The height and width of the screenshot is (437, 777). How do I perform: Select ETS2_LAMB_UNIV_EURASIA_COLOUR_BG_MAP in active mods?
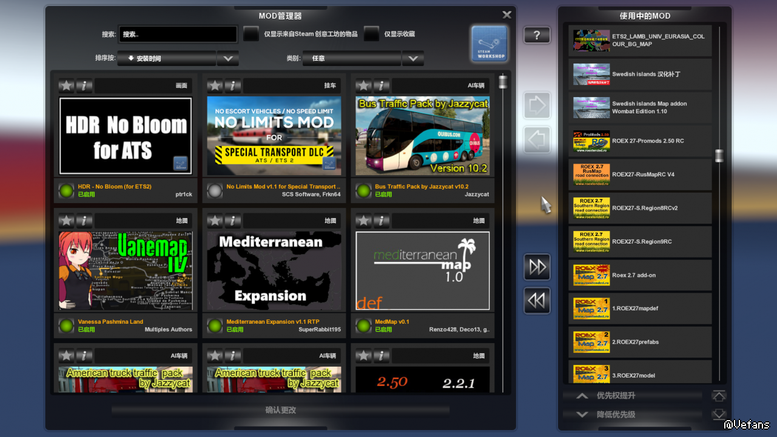point(640,41)
